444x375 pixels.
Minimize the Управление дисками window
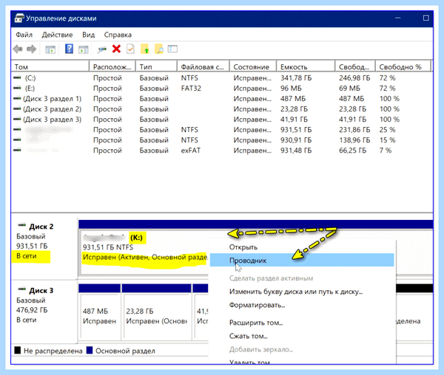(397, 18)
